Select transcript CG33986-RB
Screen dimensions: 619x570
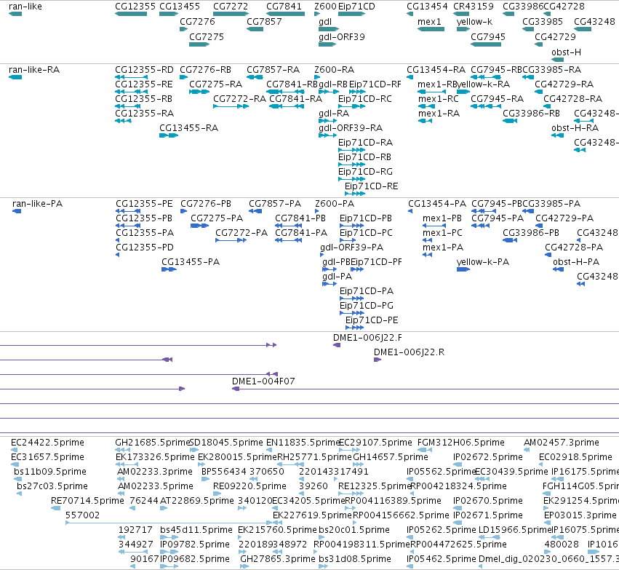(510, 121)
